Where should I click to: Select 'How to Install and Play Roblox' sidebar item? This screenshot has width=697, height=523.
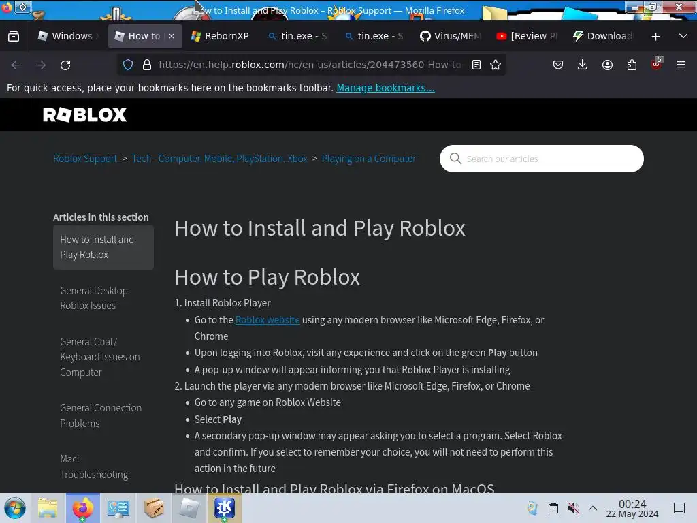click(x=103, y=247)
